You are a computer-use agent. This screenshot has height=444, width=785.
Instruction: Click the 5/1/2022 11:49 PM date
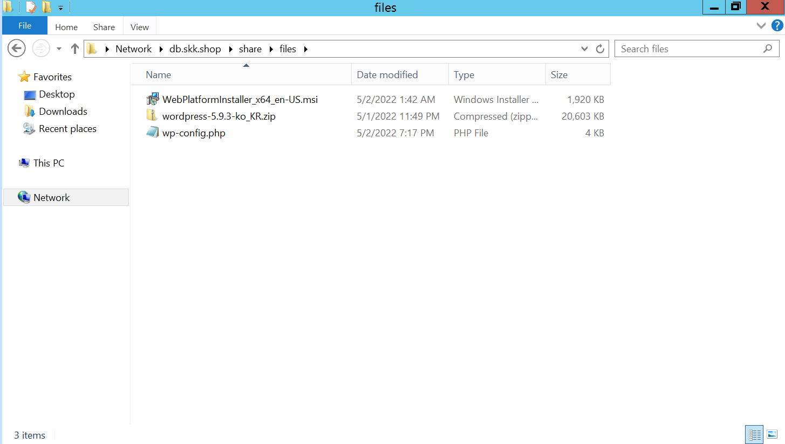pos(398,116)
